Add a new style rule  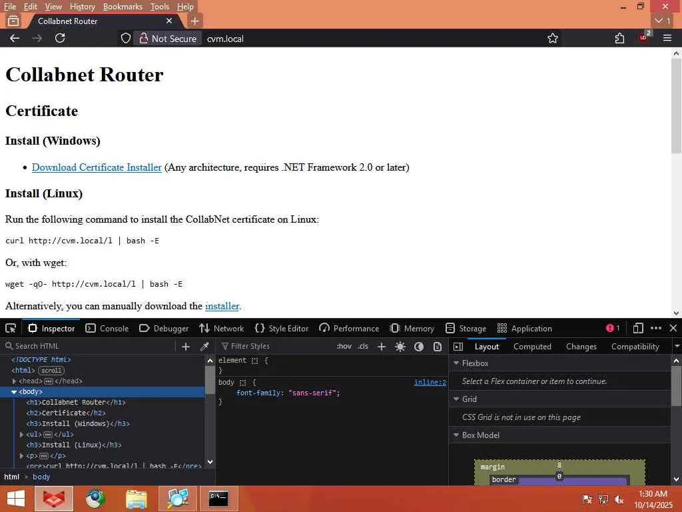pyautogui.click(x=382, y=347)
